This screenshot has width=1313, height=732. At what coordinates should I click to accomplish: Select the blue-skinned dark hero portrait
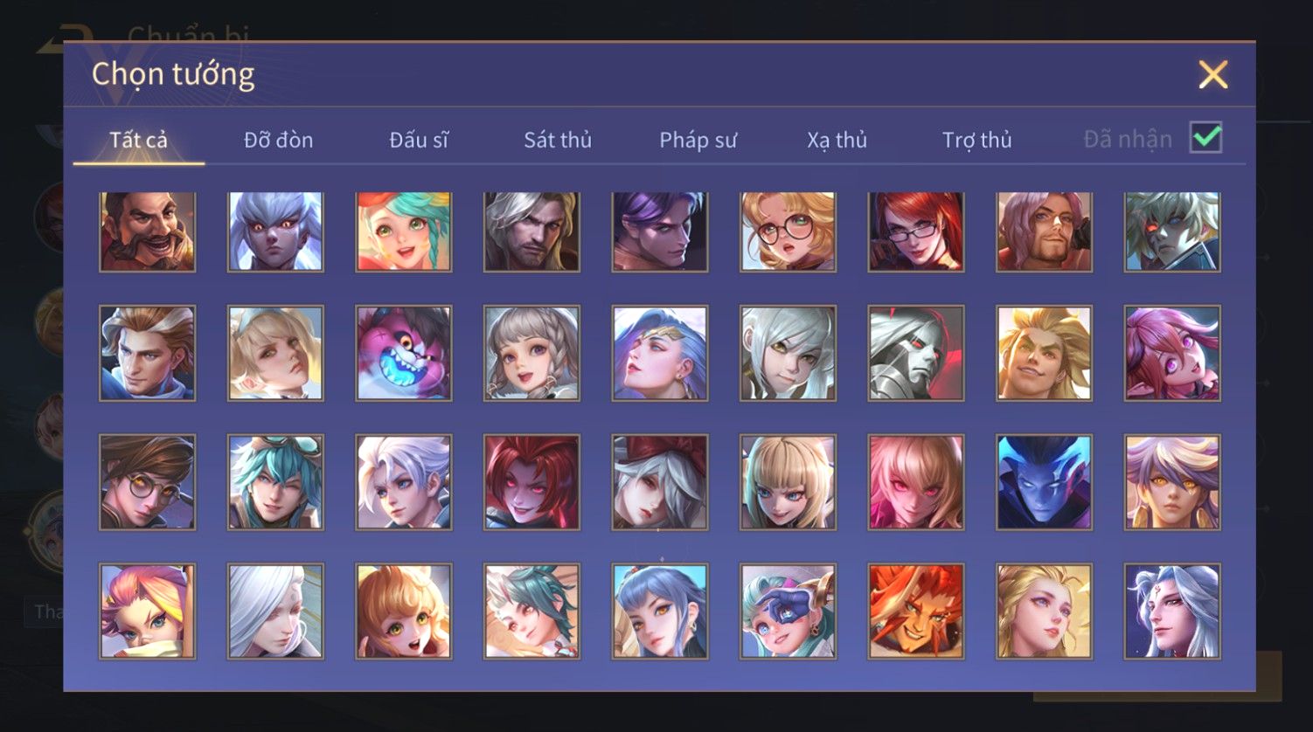(x=1044, y=482)
